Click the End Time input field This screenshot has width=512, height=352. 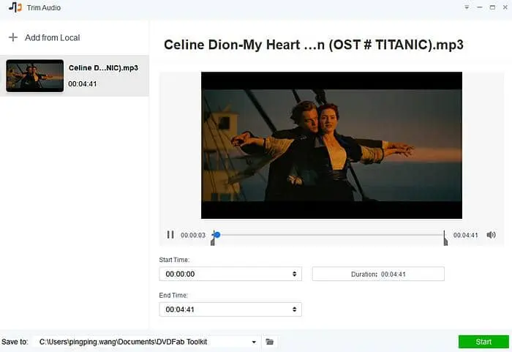(x=230, y=309)
